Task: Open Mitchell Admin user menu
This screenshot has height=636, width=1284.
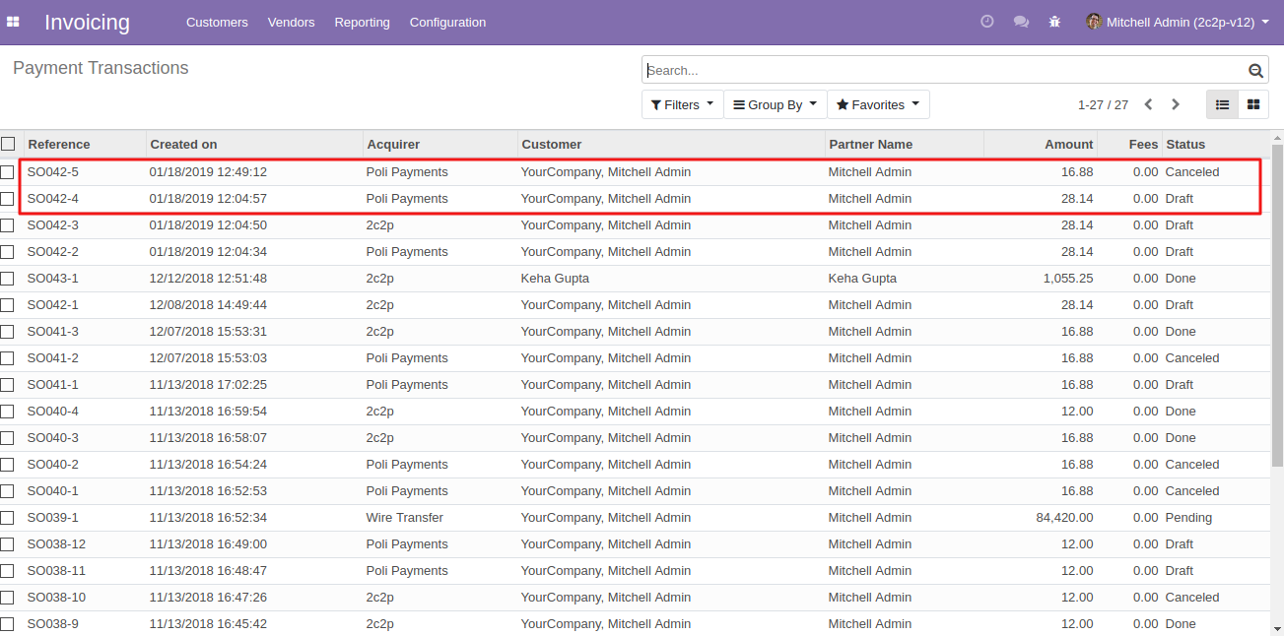Action: pos(1178,22)
